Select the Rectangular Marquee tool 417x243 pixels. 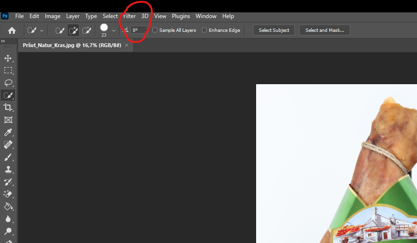(x=8, y=70)
